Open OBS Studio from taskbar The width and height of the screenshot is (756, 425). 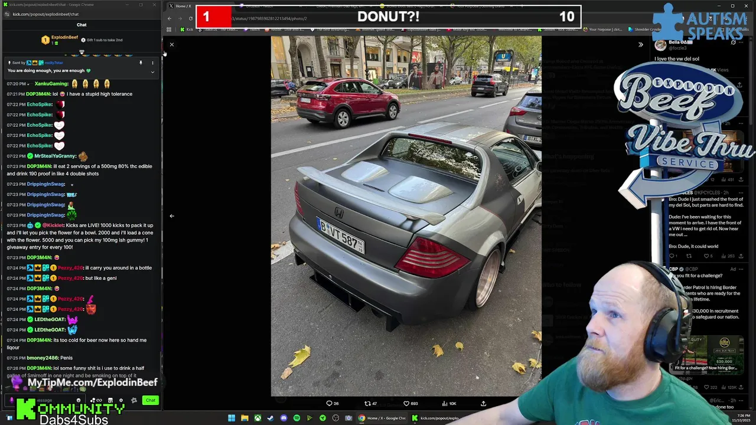tap(335, 418)
